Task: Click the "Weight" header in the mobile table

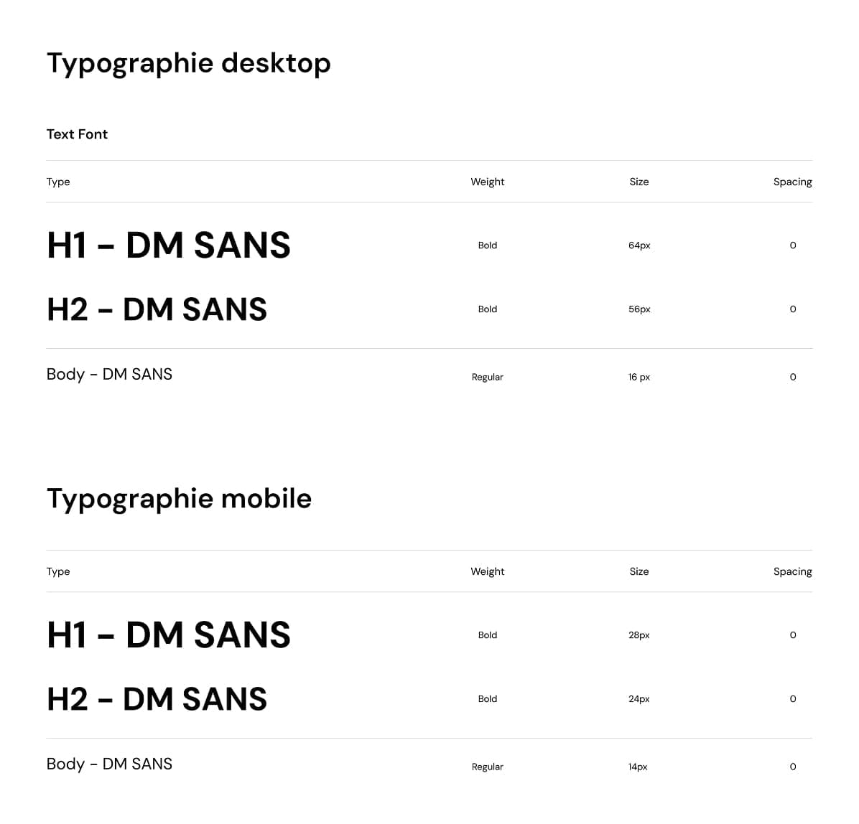Action: pyautogui.click(x=487, y=571)
